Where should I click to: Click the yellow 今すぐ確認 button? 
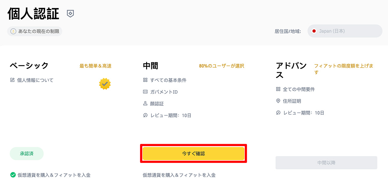point(193,153)
